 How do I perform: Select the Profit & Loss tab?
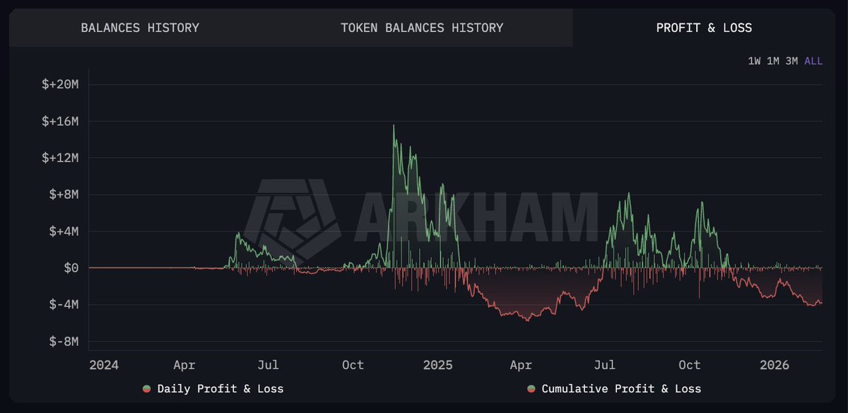pos(704,28)
